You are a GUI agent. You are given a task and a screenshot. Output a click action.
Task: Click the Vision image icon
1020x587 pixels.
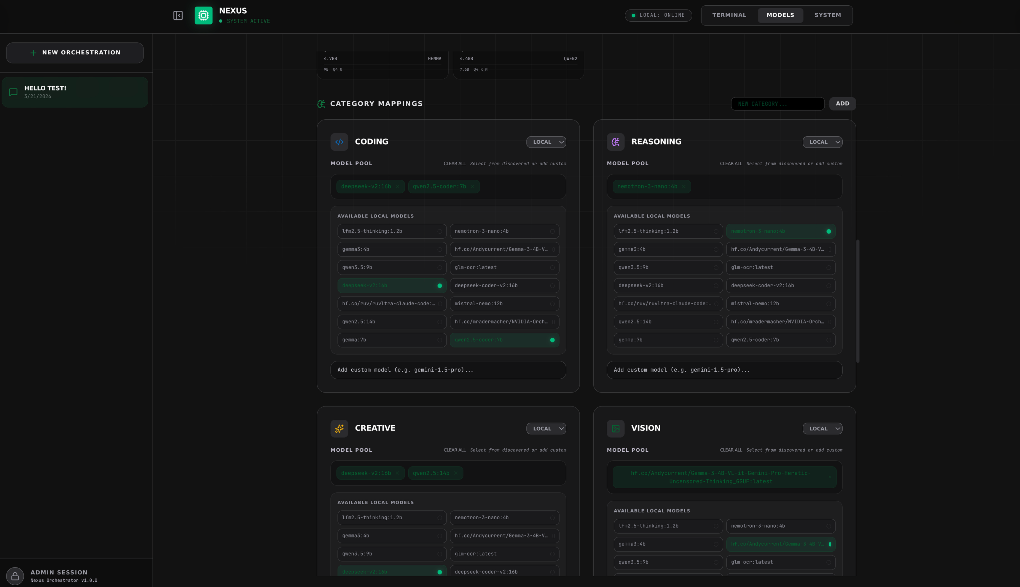[x=616, y=429]
